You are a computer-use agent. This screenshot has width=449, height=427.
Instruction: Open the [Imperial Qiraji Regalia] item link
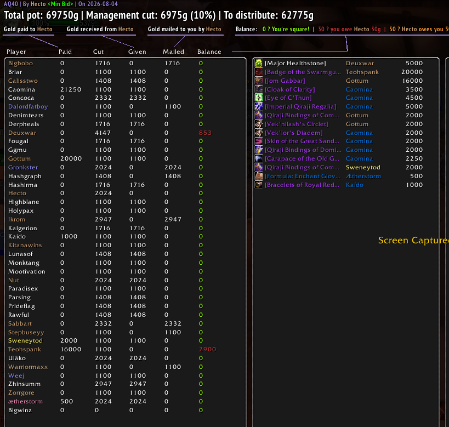(x=300, y=106)
